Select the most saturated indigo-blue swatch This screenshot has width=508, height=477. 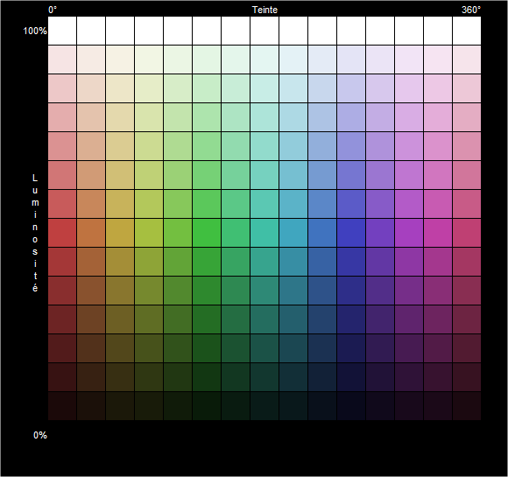[351, 233]
